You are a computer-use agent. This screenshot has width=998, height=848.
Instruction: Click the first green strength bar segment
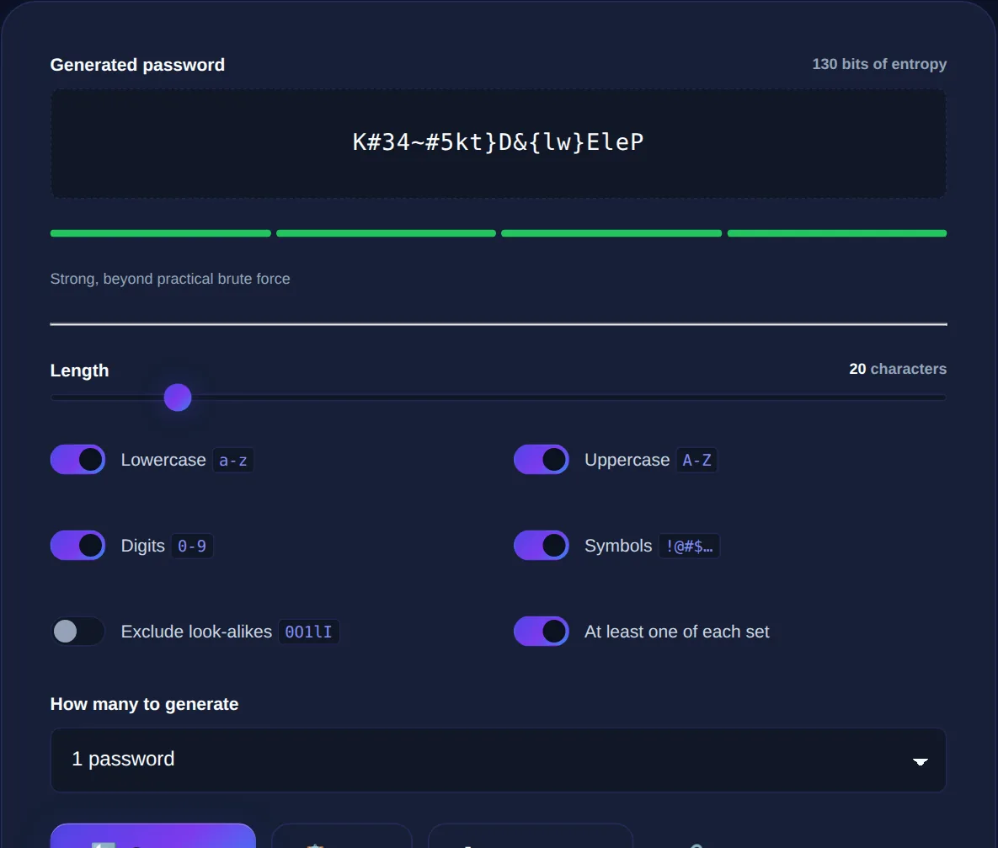[x=160, y=233]
